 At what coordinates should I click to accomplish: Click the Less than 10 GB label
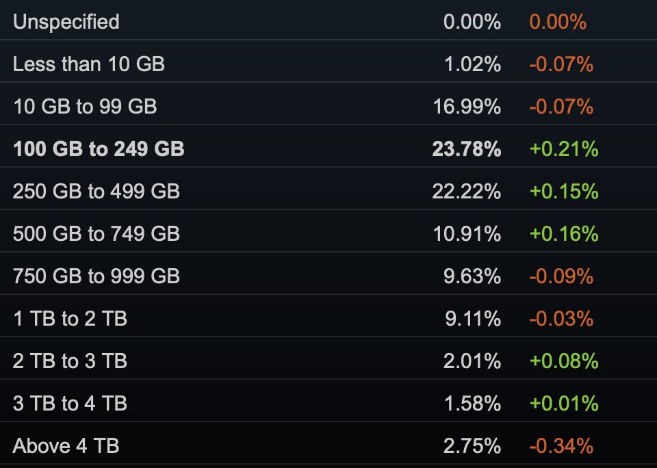click(89, 64)
